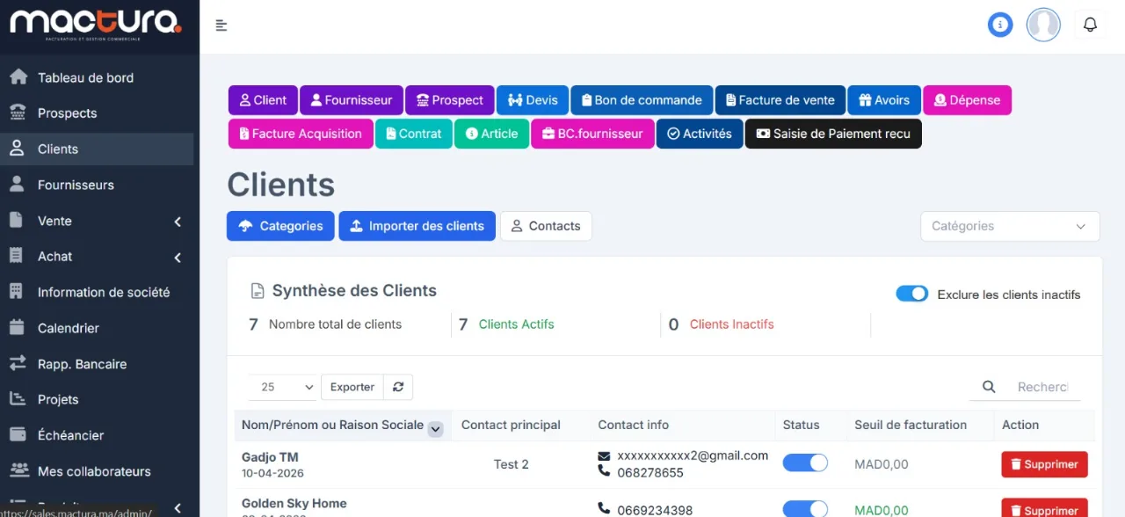Click the refresh table icon button

point(398,387)
